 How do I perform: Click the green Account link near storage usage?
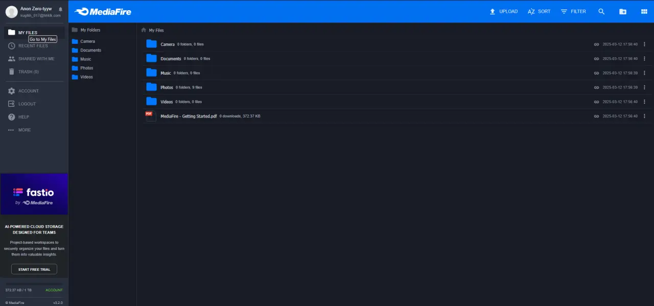tap(54, 290)
